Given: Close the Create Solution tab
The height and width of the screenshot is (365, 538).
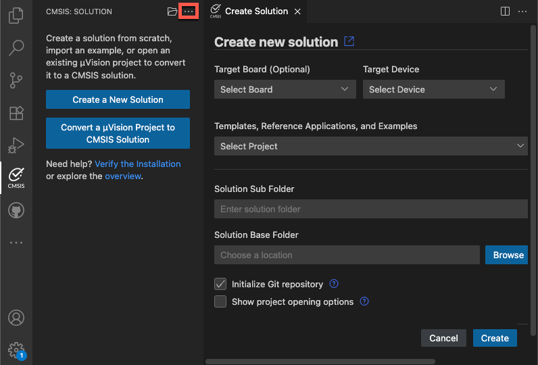Looking at the screenshot, I should pyautogui.click(x=297, y=11).
